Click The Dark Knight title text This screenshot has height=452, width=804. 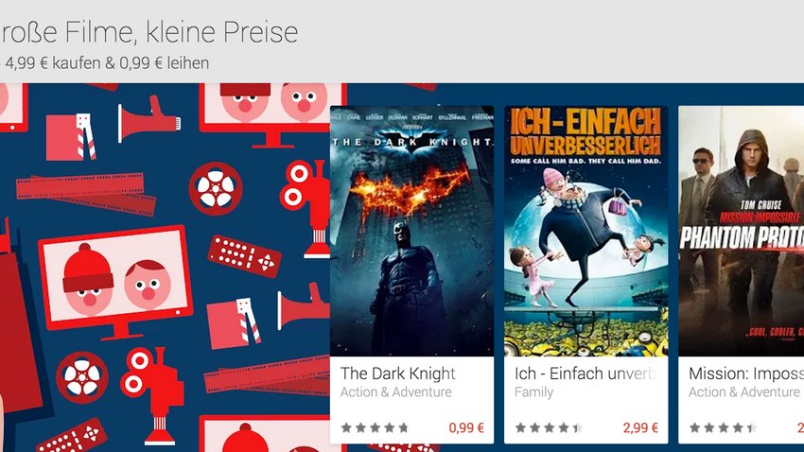pyautogui.click(x=398, y=374)
